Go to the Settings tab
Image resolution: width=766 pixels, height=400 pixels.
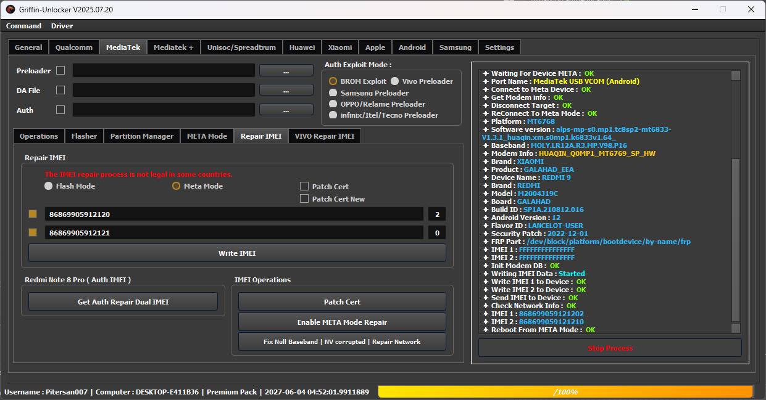click(x=499, y=47)
